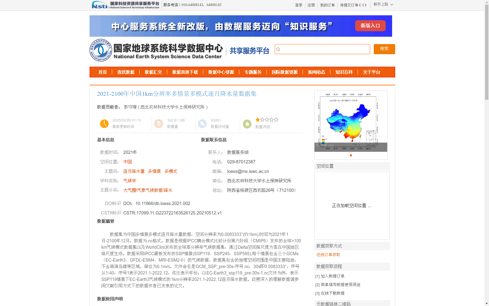Open the NSTI logo link
Image resolution: width=489 pixels, height=306 pixels.
tap(126, 5)
